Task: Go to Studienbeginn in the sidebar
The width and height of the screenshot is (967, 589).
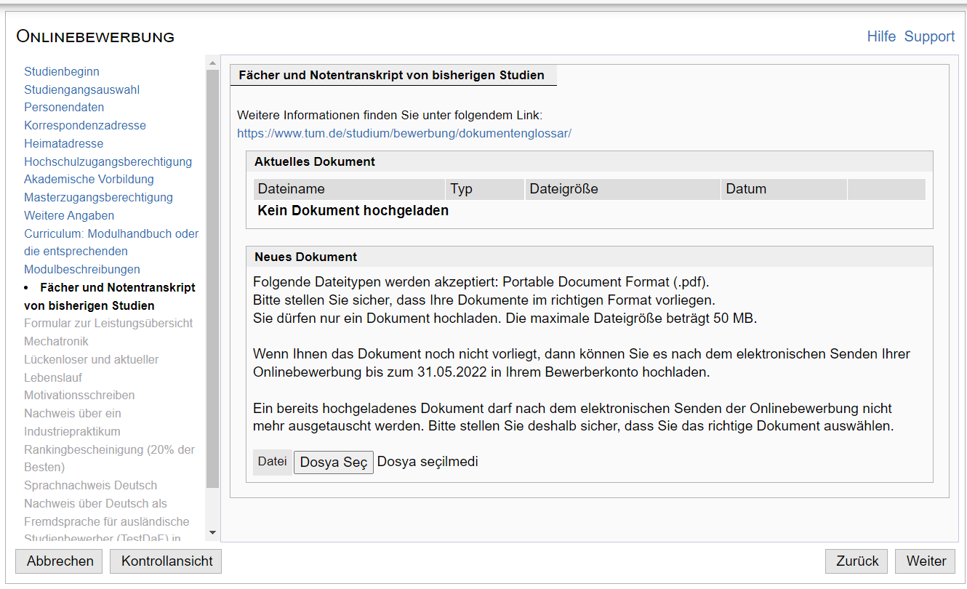Action: click(x=62, y=71)
